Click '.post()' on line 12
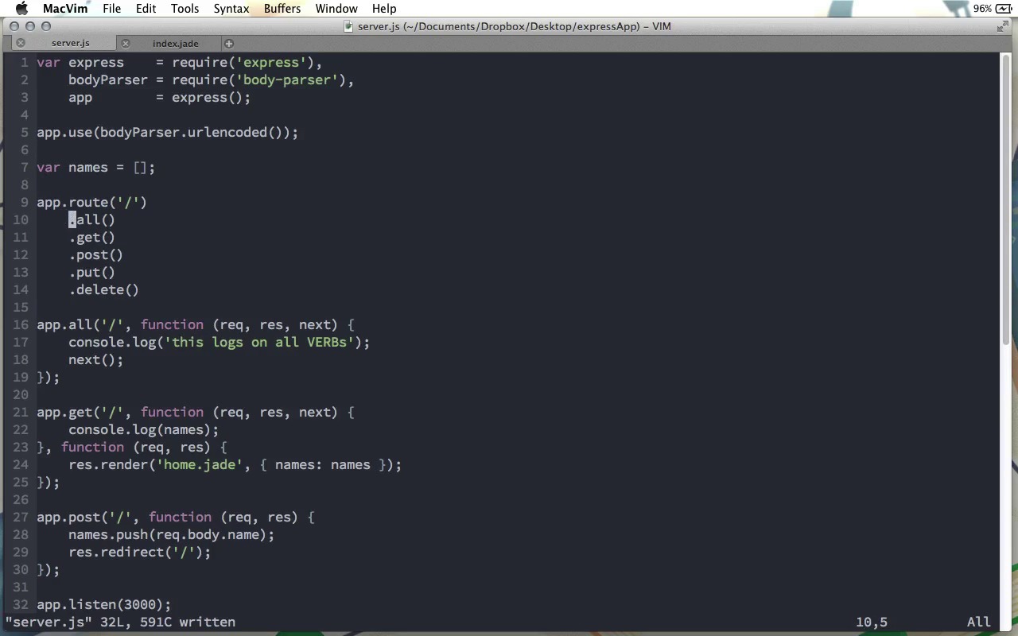 click(96, 254)
